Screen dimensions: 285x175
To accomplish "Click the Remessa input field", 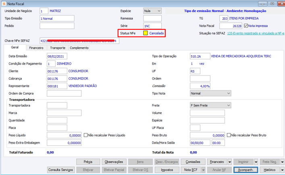I will tap(152, 19).
